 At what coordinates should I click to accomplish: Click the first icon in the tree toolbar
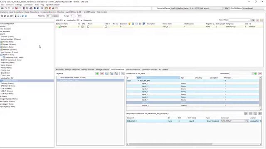(x=2, y=16)
